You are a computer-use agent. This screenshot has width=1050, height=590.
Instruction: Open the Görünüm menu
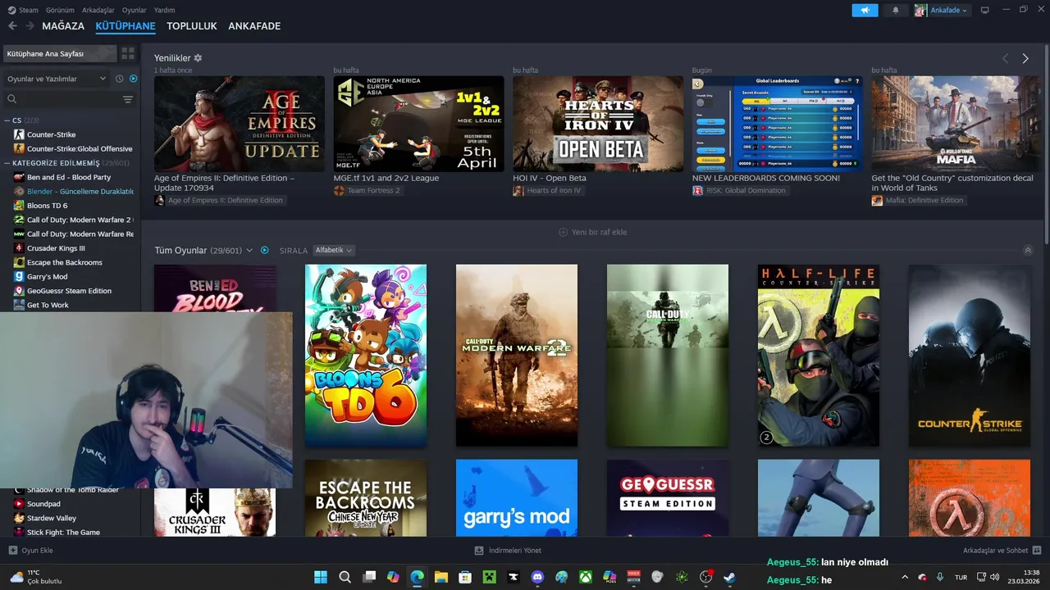point(60,10)
